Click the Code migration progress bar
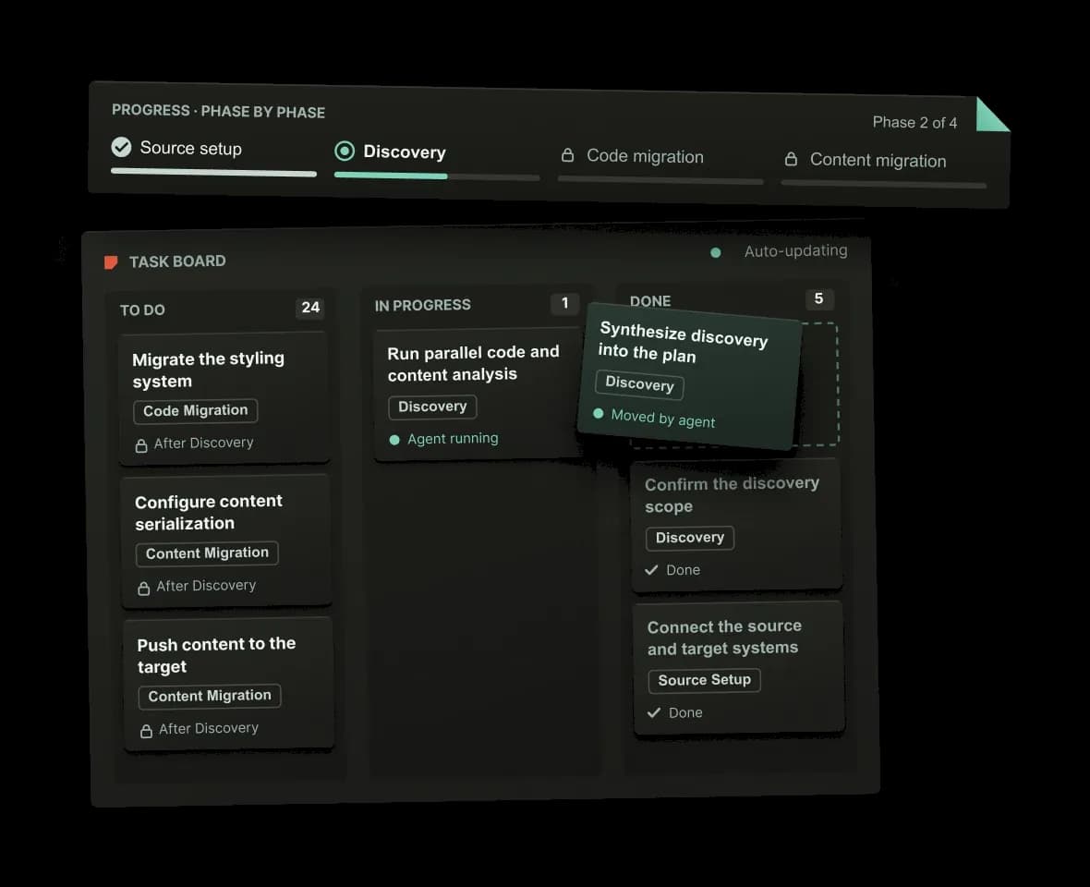The image size is (1090, 887). (660, 181)
